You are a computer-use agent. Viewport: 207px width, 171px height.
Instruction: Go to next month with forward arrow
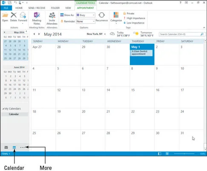[x=39, y=34]
